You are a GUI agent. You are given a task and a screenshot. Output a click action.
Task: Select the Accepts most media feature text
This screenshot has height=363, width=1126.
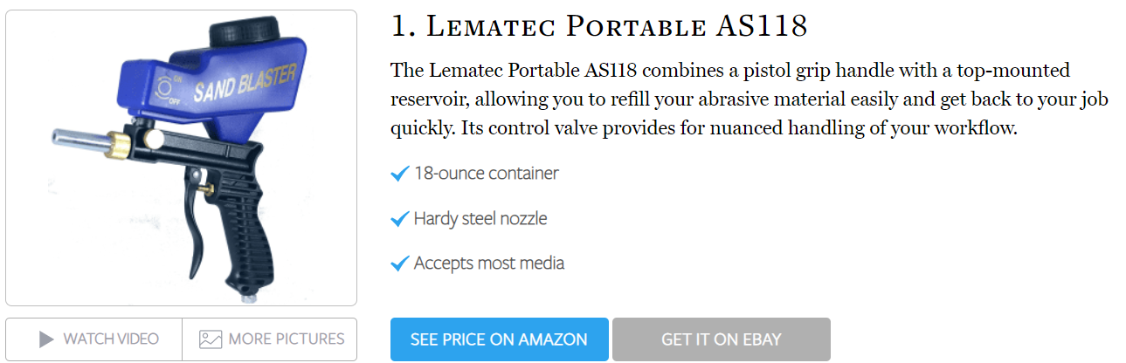(489, 263)
